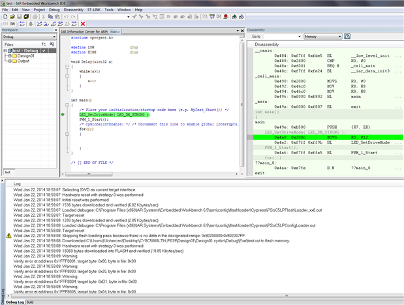The height and width of the screenshot is (305, 404).
Task: Click the disassembly mixed-mode icon beside Memory
Action: (x=347, y=37)
